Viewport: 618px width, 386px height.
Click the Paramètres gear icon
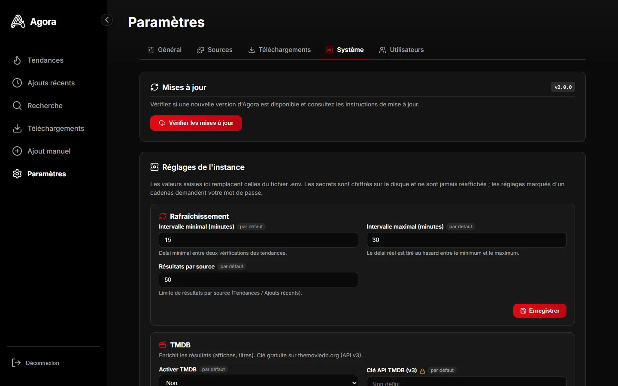click(17, 174)
